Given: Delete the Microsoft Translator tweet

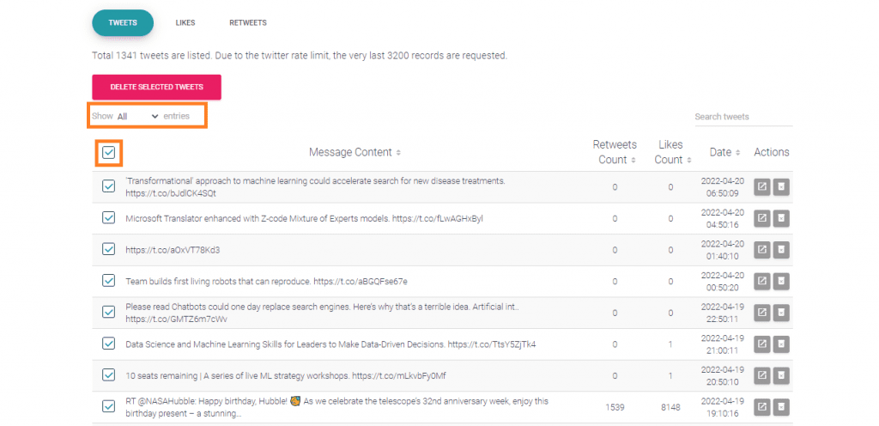Looking at the screenshot, I should 781,219.
